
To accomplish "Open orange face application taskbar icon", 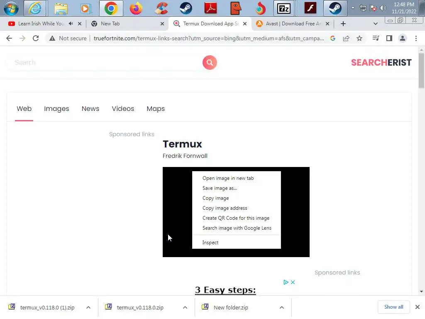I will coord(236,8).
